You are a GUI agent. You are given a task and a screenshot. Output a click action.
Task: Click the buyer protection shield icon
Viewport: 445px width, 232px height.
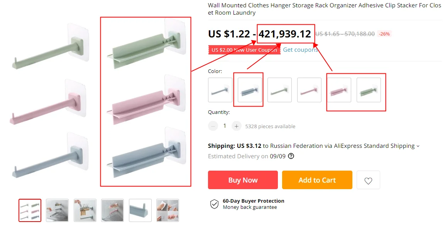coord(214,204)
